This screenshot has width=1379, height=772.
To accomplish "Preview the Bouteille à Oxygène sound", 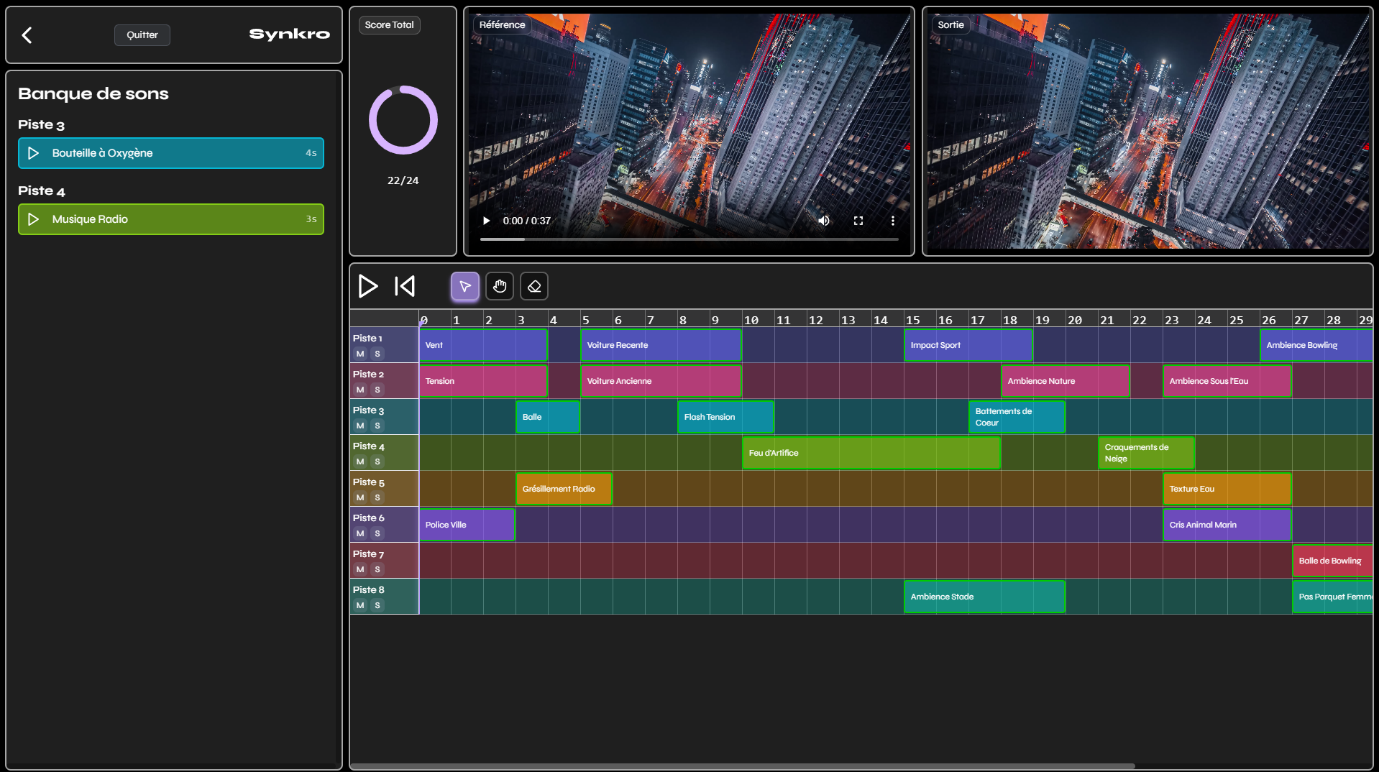I will [x=33, y=153].
